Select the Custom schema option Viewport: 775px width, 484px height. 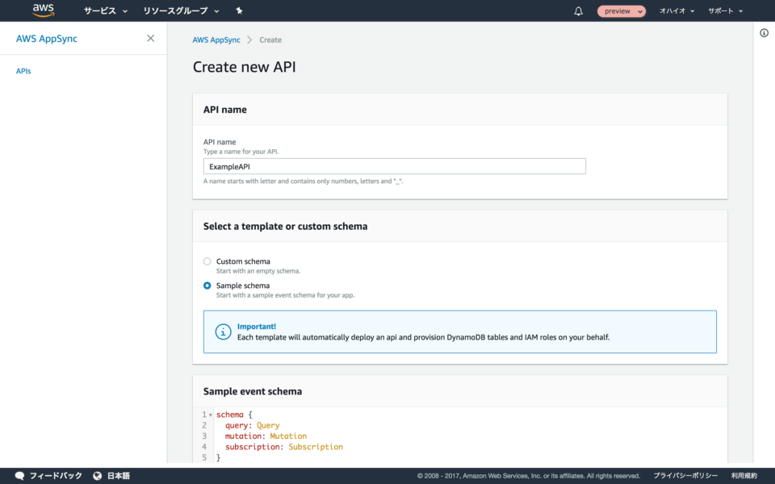tap(207, 261)
